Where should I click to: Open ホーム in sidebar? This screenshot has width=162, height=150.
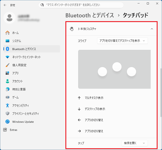coord(32,33)
